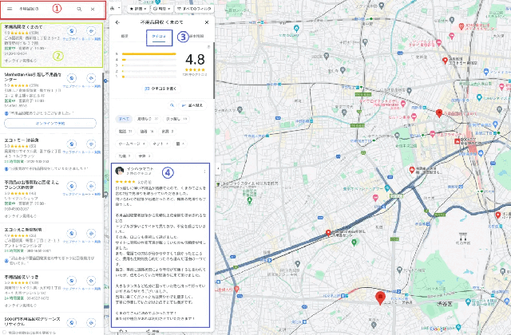Switch to the 基本情報 about tab
This screenshot has height=335, width=511.
(x=196, y=37)
